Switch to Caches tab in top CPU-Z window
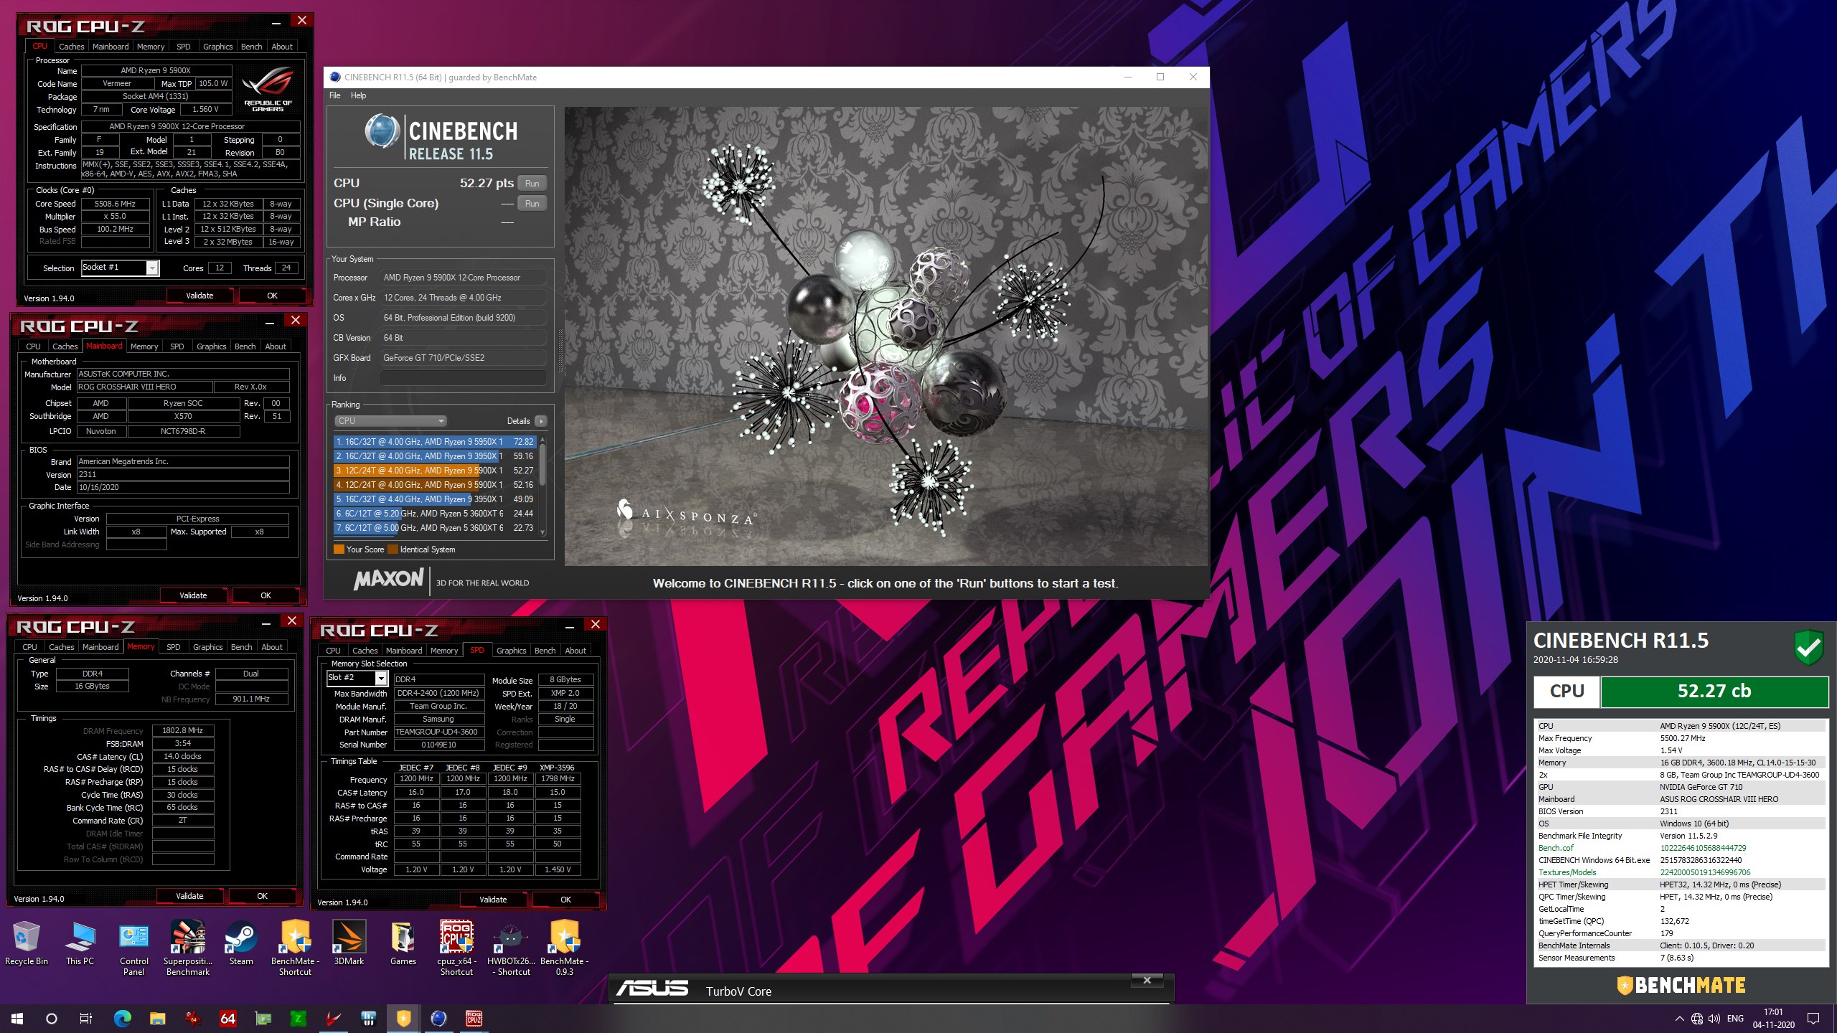Image resolution: width=1837 pixels, height=1033 pixels. point(71,47)
